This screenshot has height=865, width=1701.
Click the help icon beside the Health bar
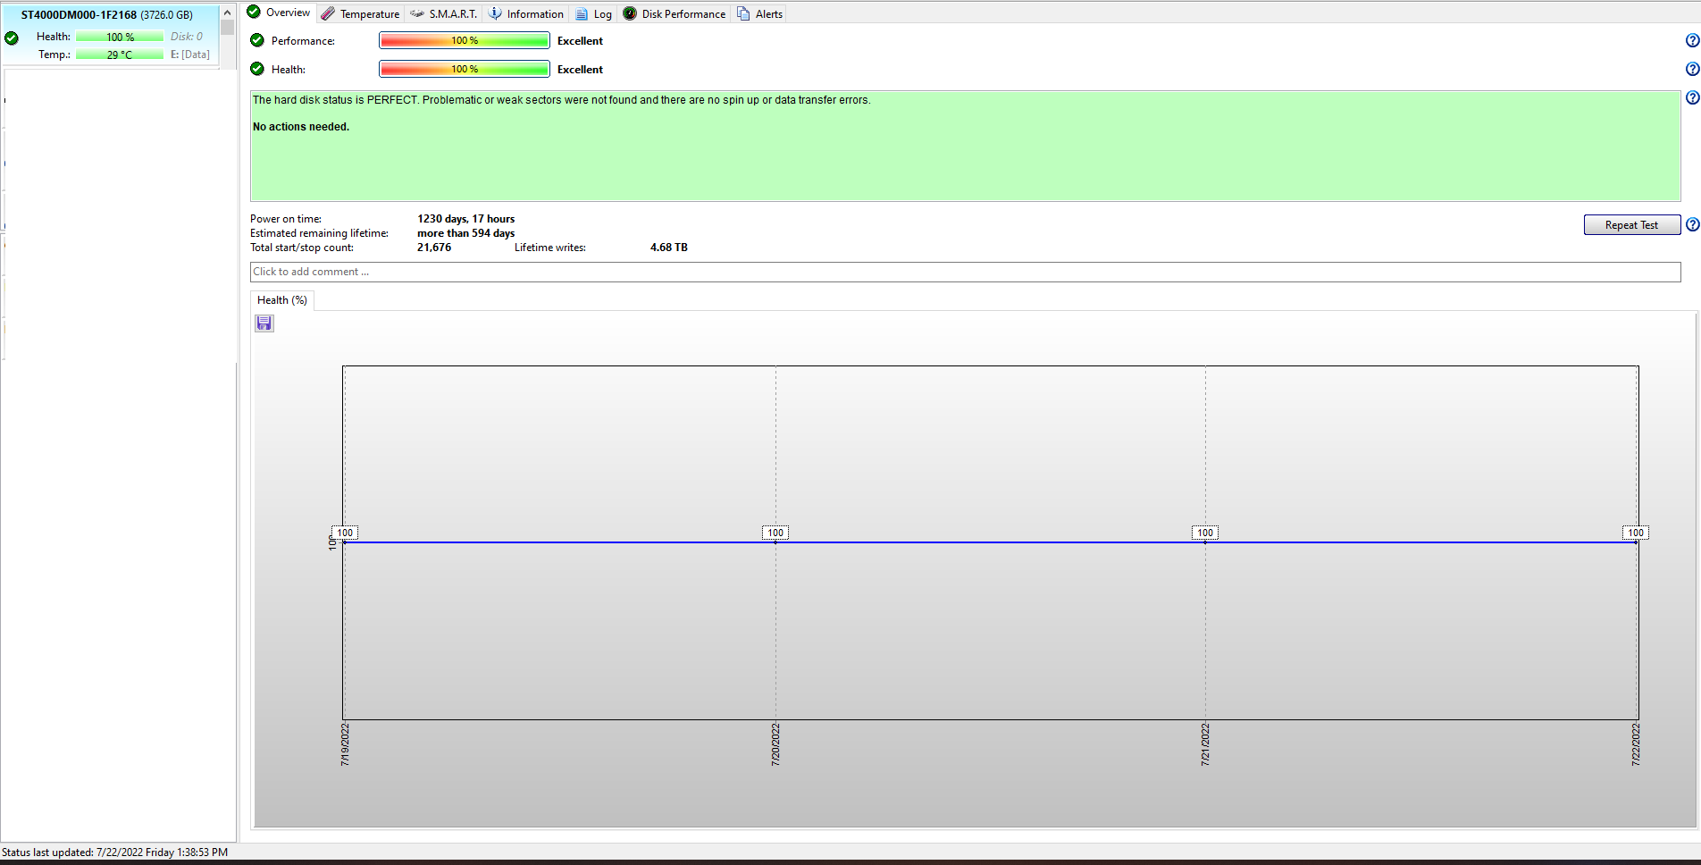pyautogui.click(x=1692, y=69)
